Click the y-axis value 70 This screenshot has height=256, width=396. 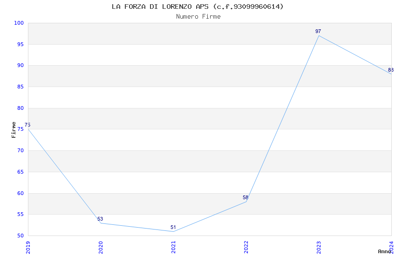(x=20, y=150)
